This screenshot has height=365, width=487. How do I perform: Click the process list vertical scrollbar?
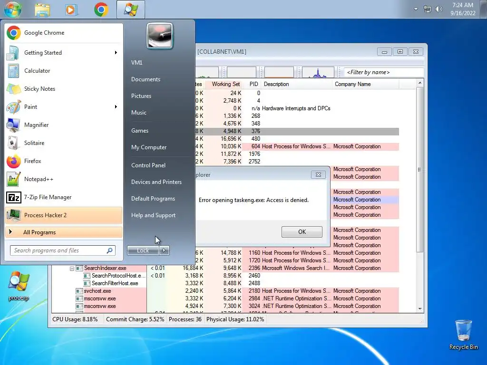coord(419,170)
